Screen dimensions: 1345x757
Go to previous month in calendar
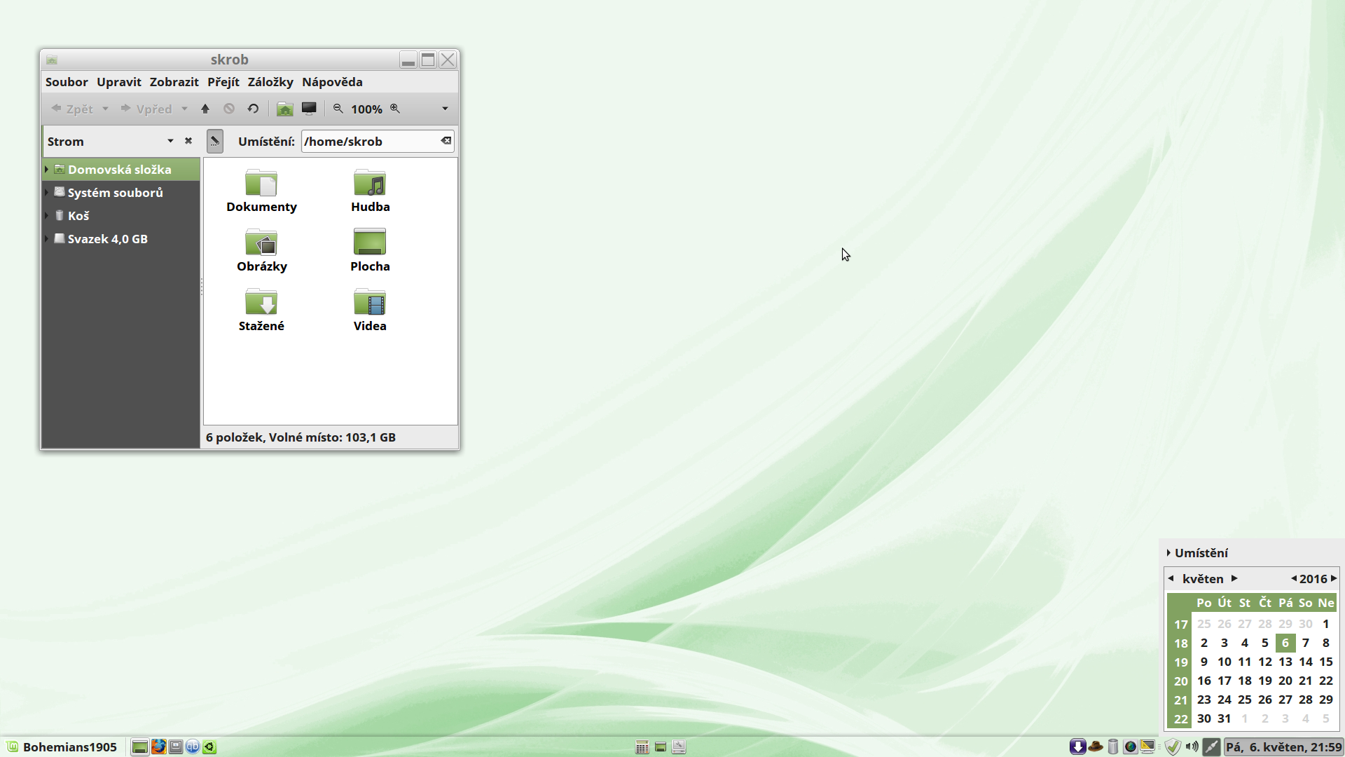pos(1171,578)
